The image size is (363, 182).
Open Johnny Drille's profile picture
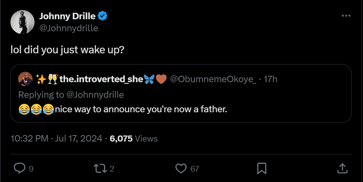coord(22,22)
